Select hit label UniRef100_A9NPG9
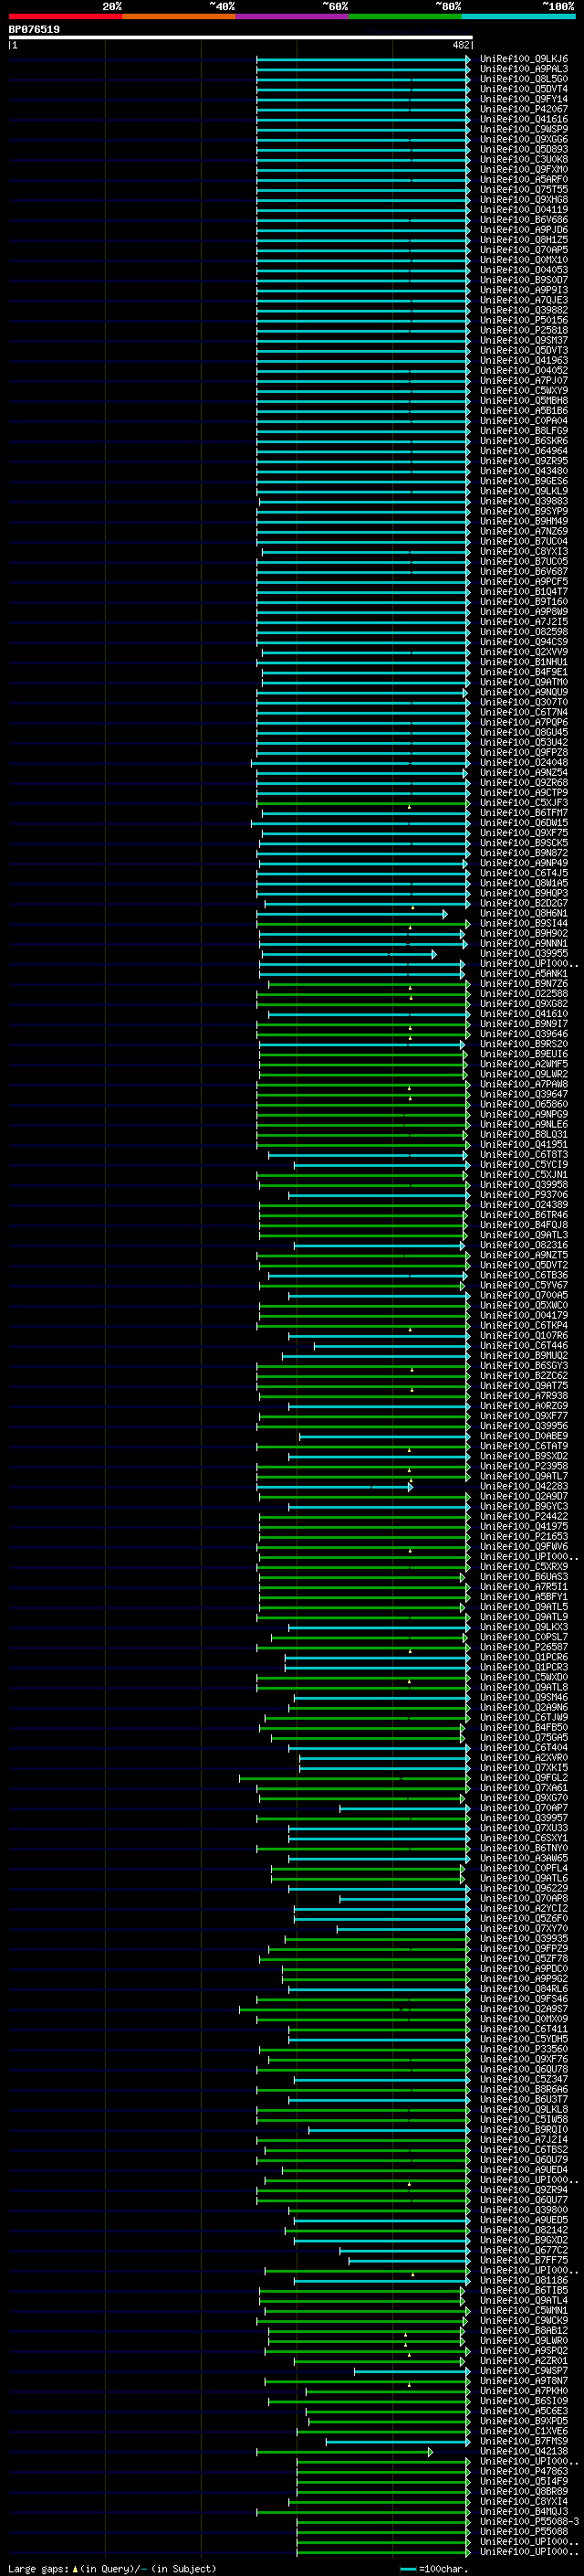The height and width of the screenshot is (2576, 584). (x=524, y=1115)
